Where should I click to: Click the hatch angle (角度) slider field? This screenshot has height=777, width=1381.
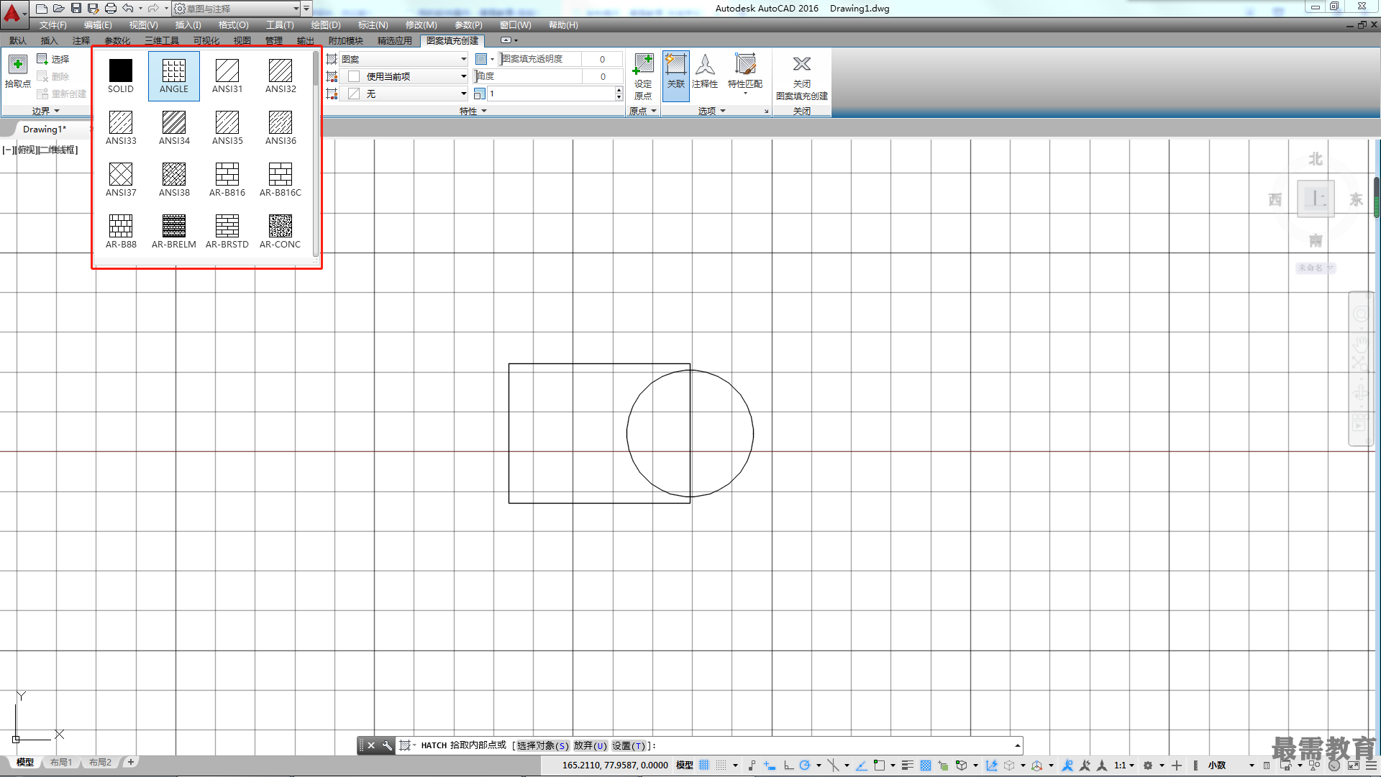tap(529, 76)
